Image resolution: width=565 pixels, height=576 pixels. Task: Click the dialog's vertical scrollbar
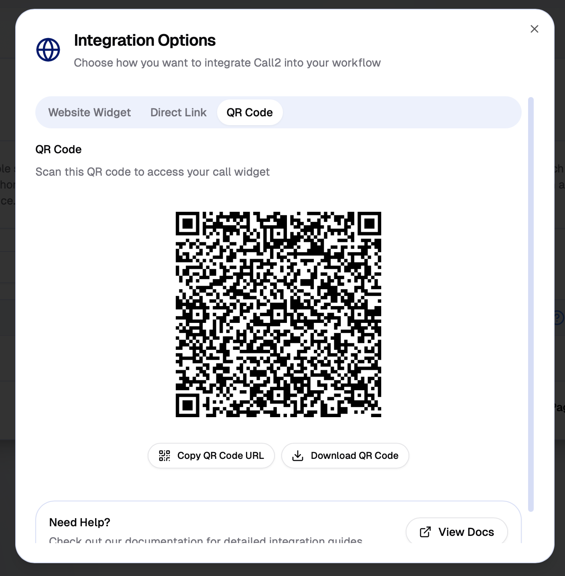click(530, 304)
